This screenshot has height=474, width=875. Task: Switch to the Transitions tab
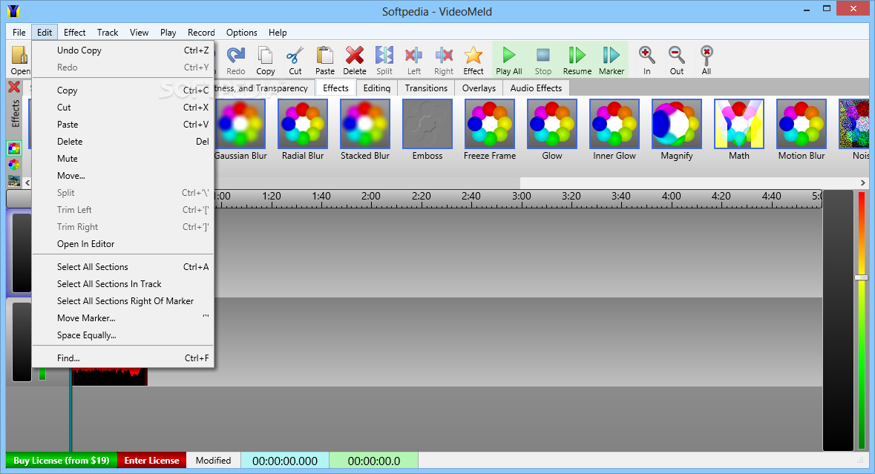pyautogui.click(x=426, y=88)
